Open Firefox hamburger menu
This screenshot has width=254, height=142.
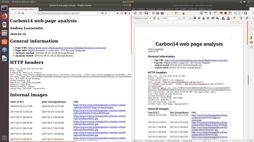(130, 13)
